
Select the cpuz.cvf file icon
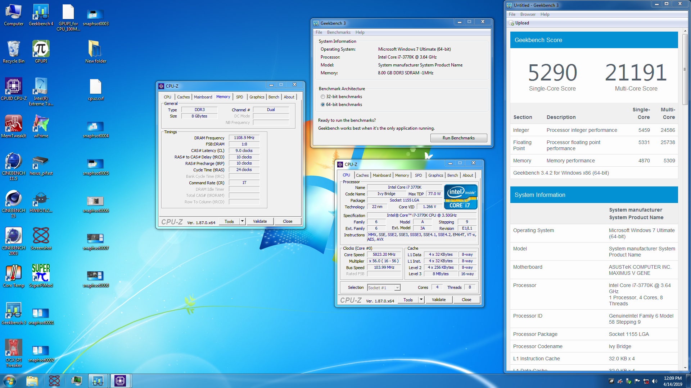(95, 89)
